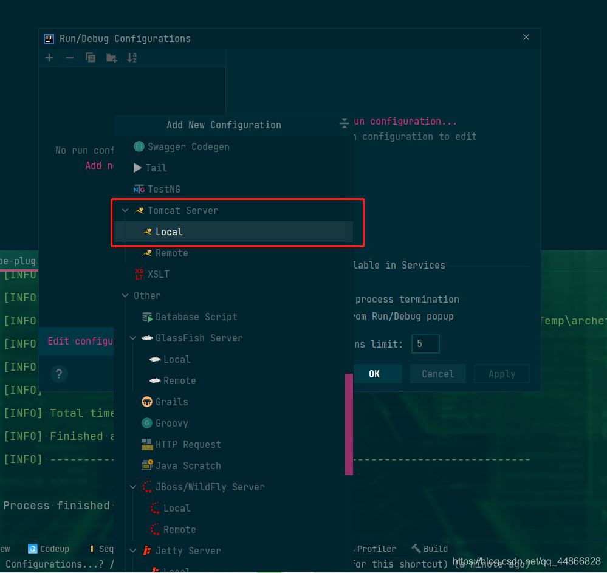Collapse the Other group chevron

click(x=125, y=296)
